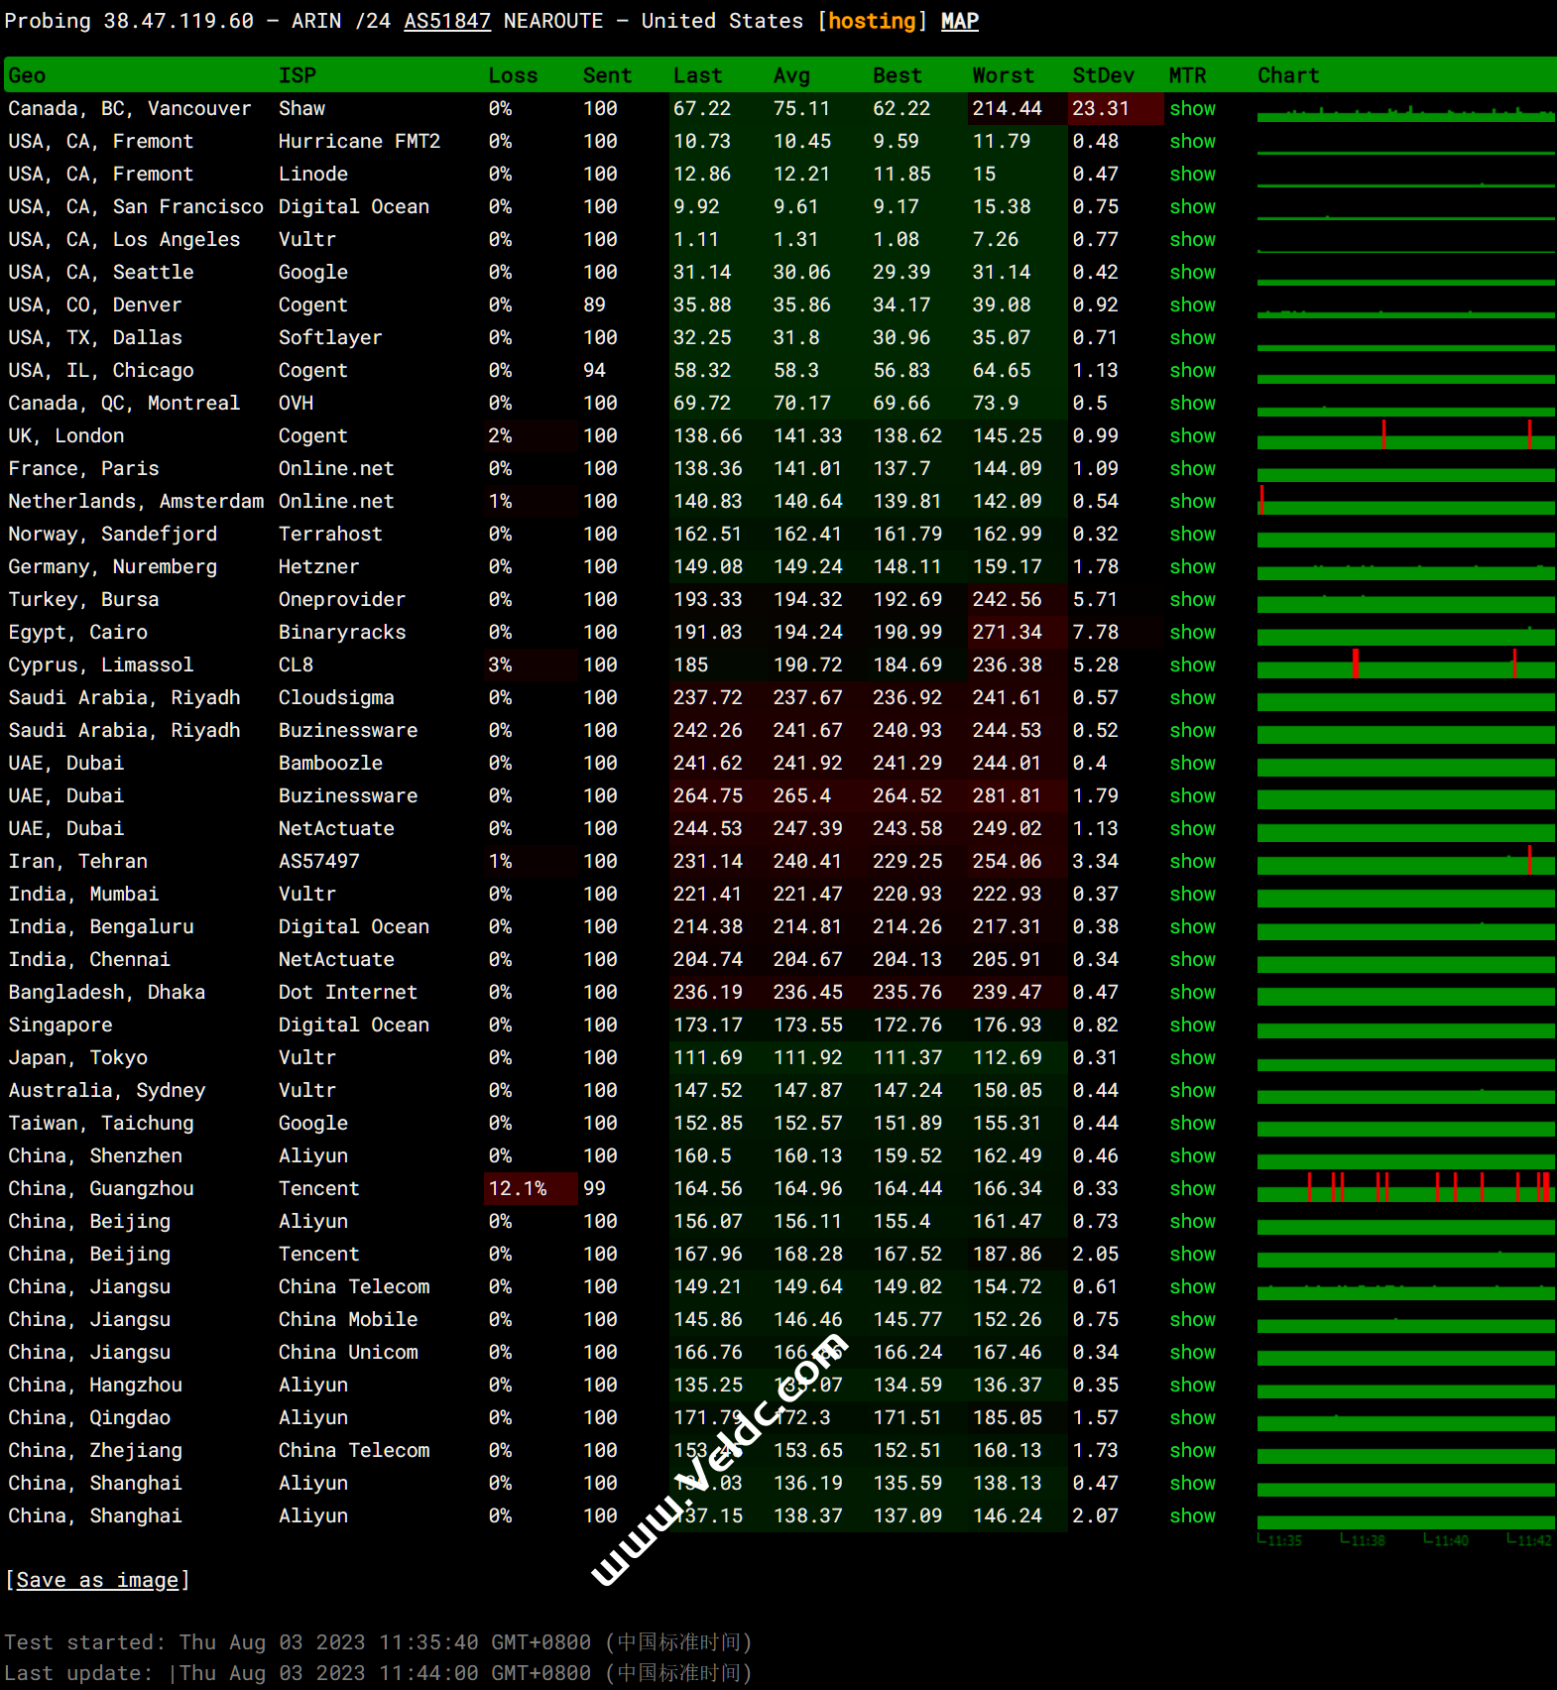Click the China, Zhejiang geo cell
The width and height of the screenshot is (1557, 1690).
tap(95, 1450)
